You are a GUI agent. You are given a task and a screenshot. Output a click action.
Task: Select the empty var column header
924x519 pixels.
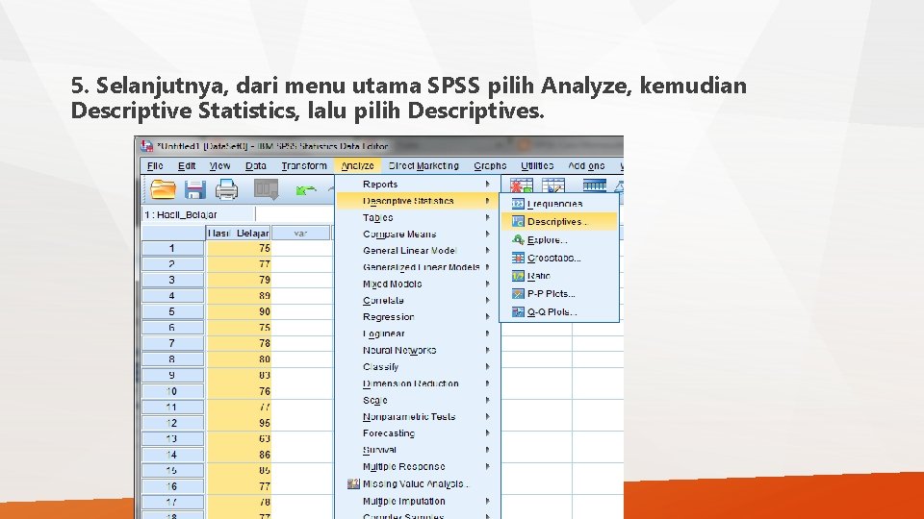(300, 233)
